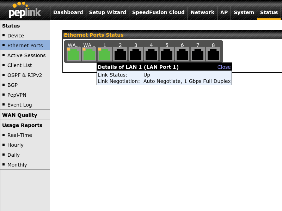Click the green LAN port 1 icon
This screenshot has width=282, height=211.
(104, 54)
